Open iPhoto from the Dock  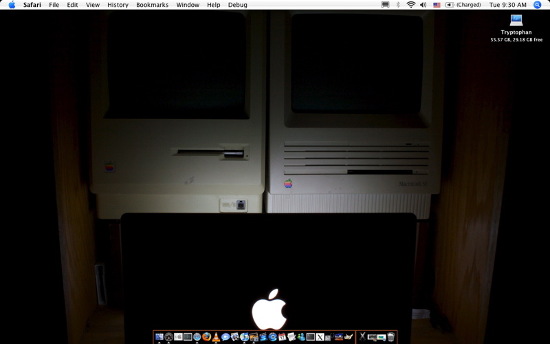[x=254, y=337]
